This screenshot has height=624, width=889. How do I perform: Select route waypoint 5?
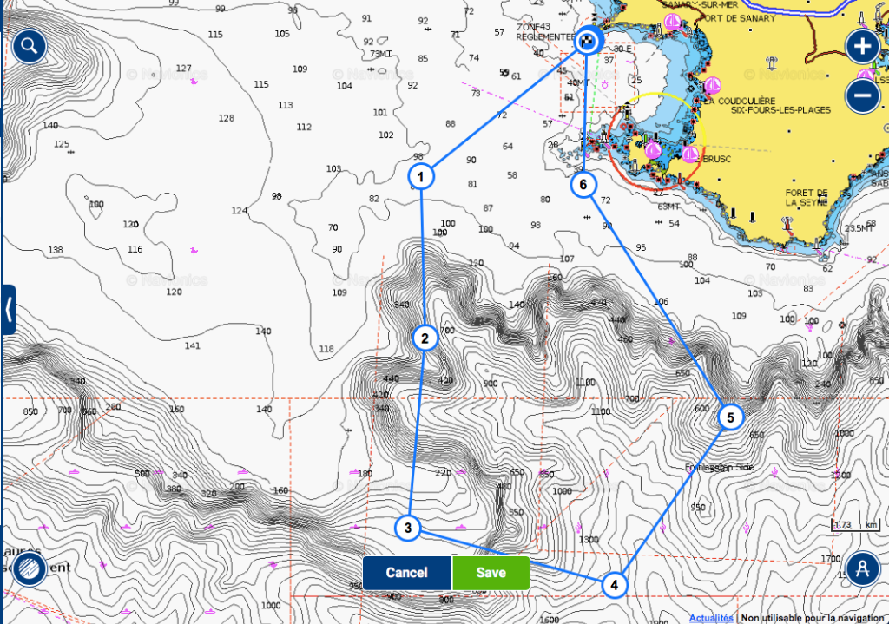(730, 417)
